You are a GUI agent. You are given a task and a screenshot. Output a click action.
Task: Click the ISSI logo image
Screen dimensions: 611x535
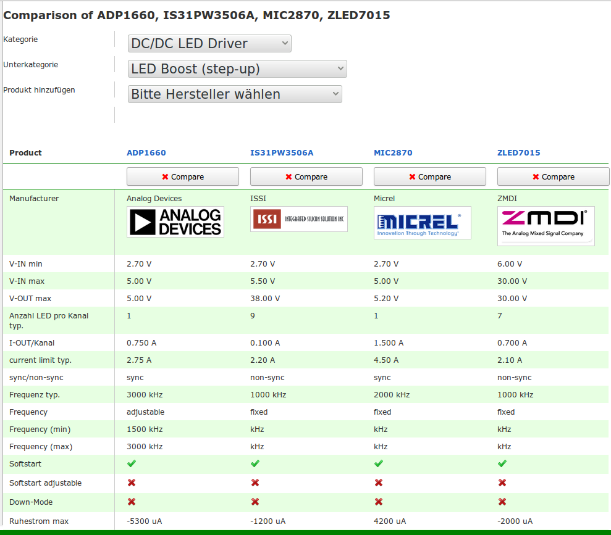click(x=299, y=219)
